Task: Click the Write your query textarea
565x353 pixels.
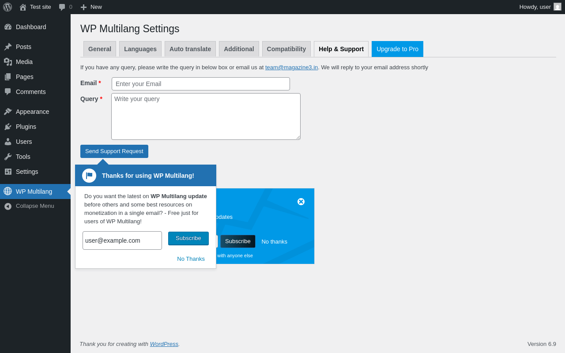Action: (206, 116)
